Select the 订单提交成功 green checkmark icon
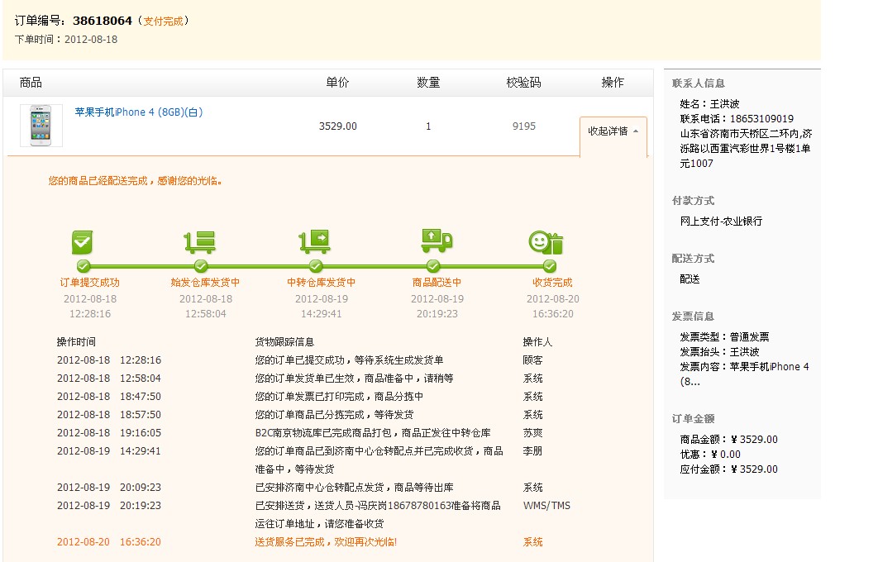 tap(82, 242)
